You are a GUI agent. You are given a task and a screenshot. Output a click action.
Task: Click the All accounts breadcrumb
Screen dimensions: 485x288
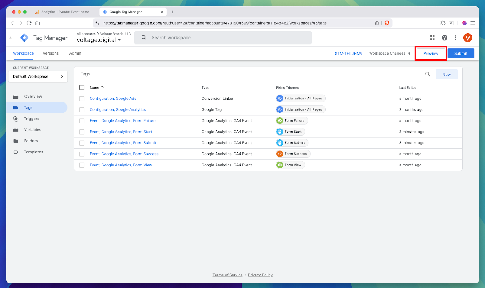86,34
